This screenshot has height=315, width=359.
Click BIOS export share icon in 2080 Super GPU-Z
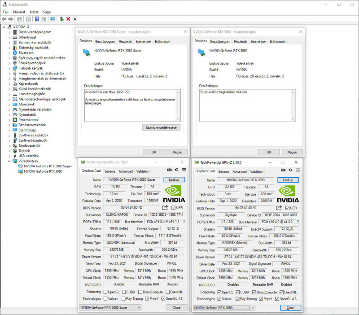pos(165,208)
